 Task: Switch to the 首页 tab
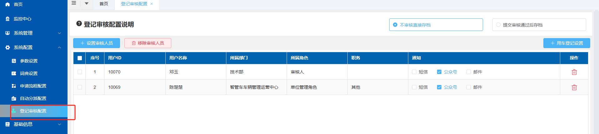(104, 4)
